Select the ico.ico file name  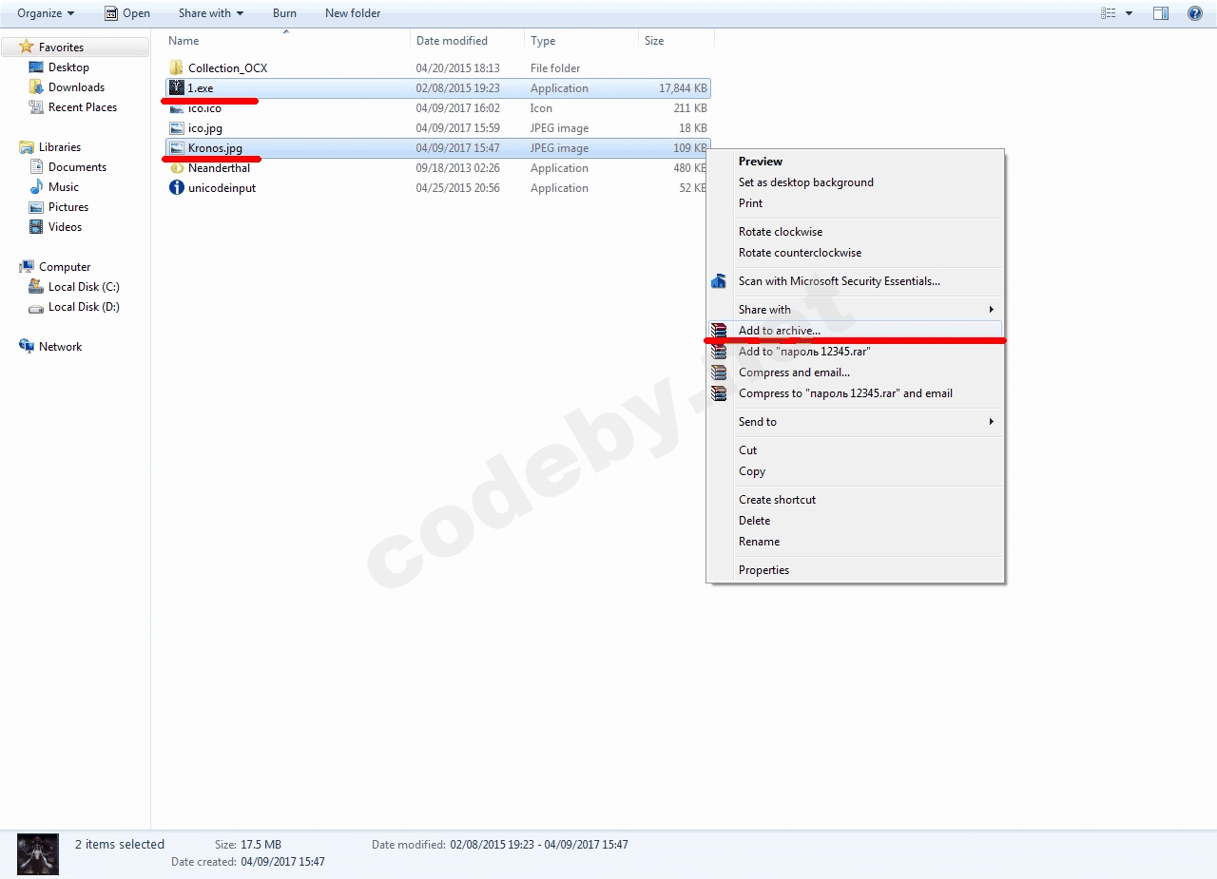[204, 108]
